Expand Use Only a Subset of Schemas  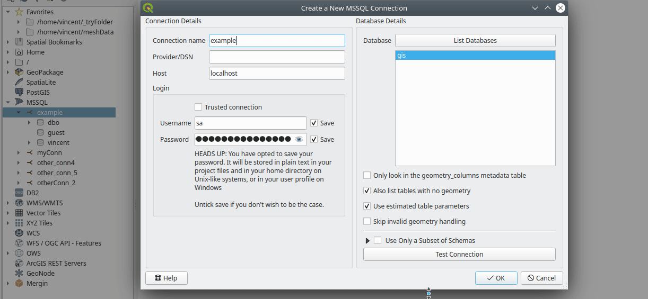click(368, 241)
